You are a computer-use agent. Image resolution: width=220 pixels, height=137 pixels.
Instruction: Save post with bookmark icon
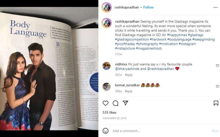pos(216,103)
